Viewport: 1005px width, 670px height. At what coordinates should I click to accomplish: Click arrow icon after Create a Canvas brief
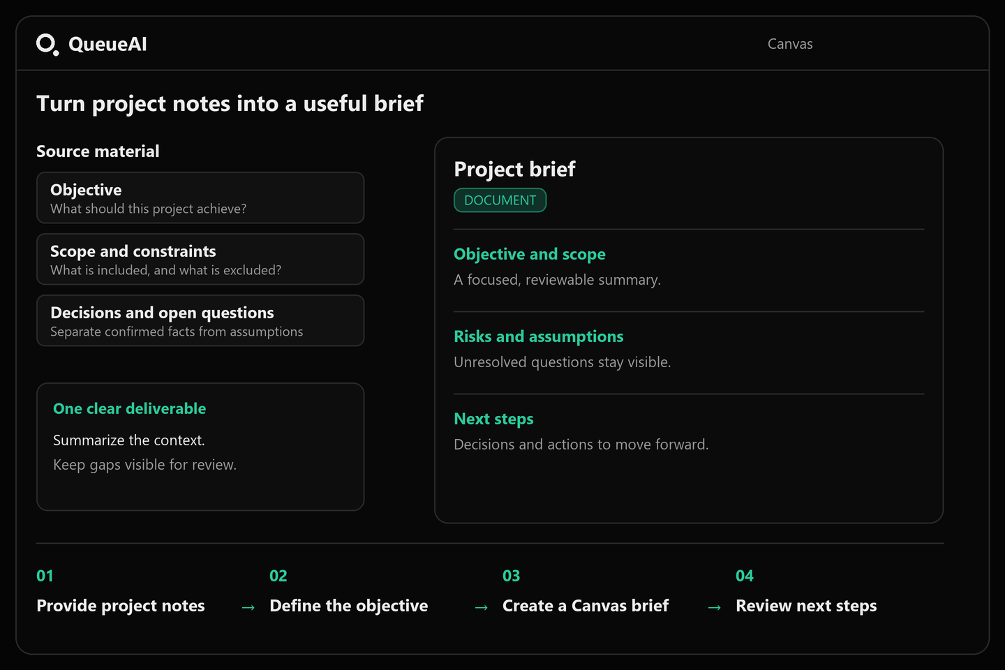click(x=714, y=608)
